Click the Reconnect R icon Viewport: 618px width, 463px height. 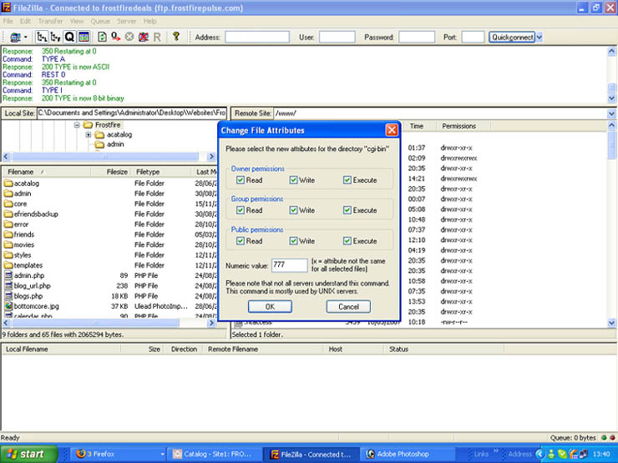(157, 37)
